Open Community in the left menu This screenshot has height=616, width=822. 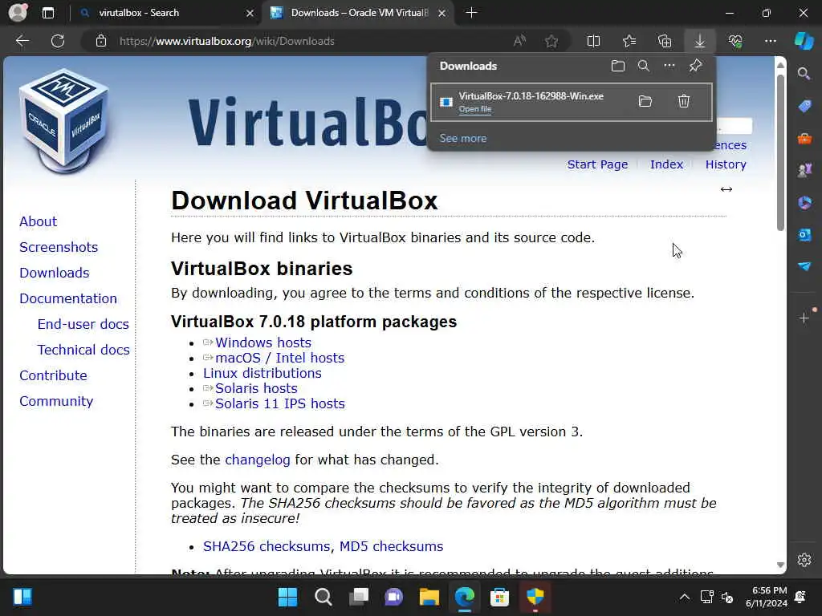coord(56,401)
